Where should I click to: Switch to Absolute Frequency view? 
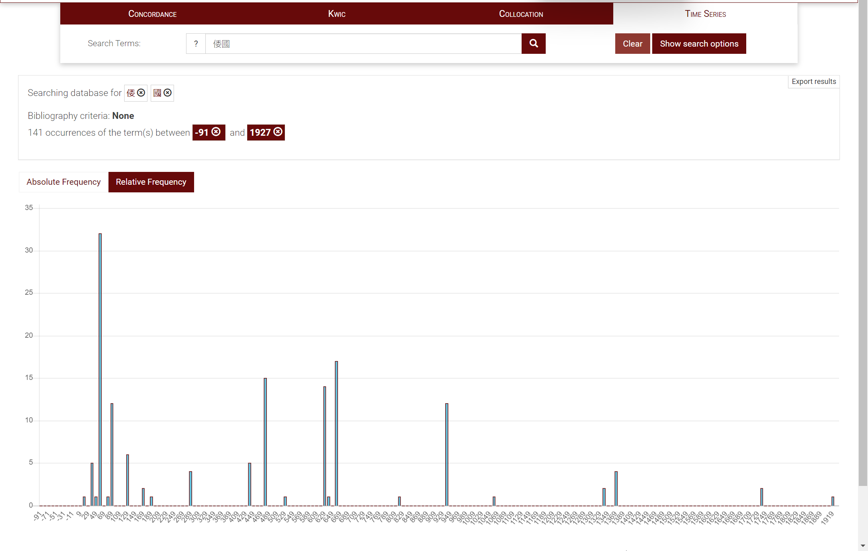63,182
